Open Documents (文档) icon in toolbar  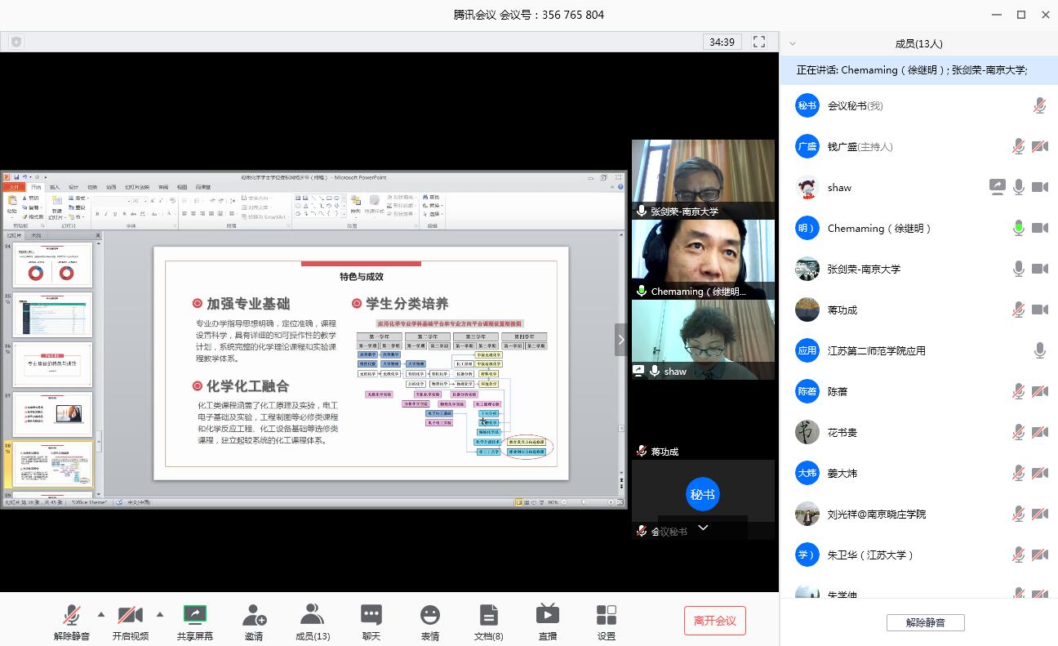pos(488,615)
